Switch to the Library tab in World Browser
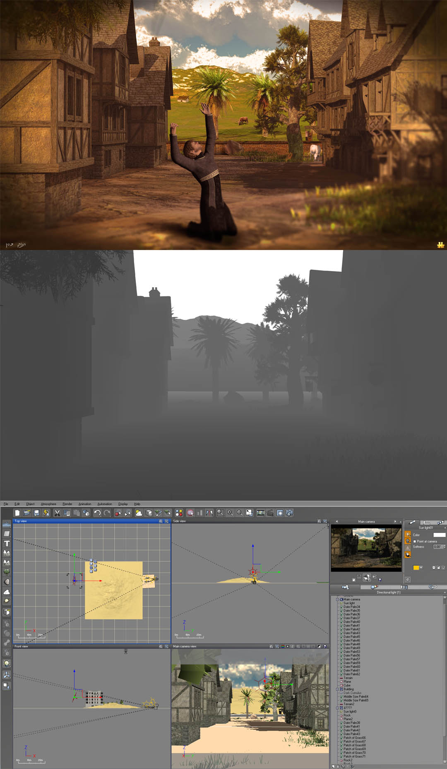The height and width of the screenshot is (769, 447). tap(404, 587)
